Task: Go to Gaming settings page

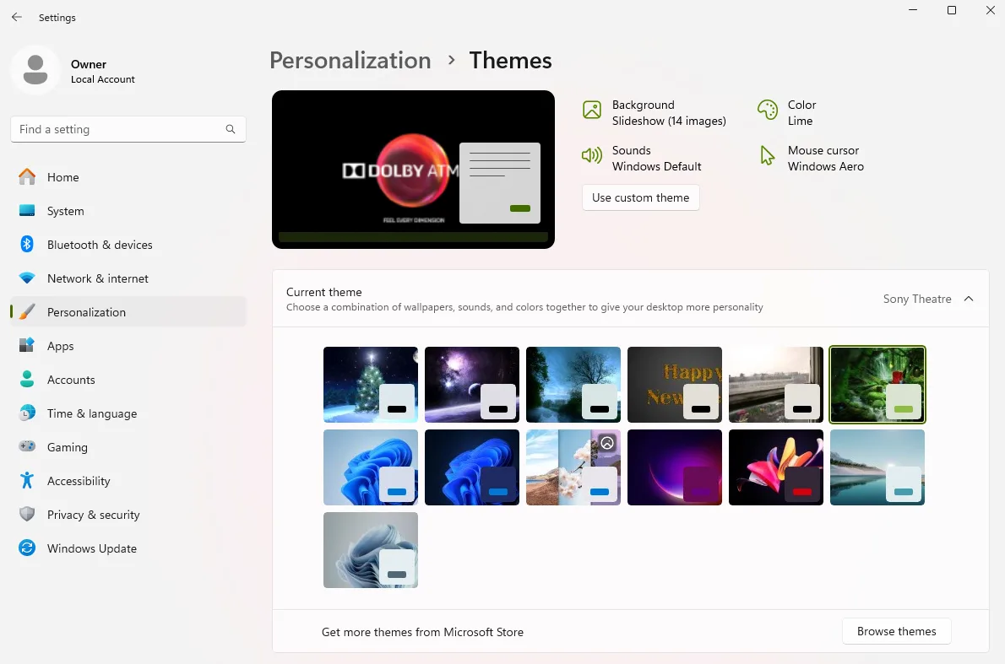Action: point(68,447)
